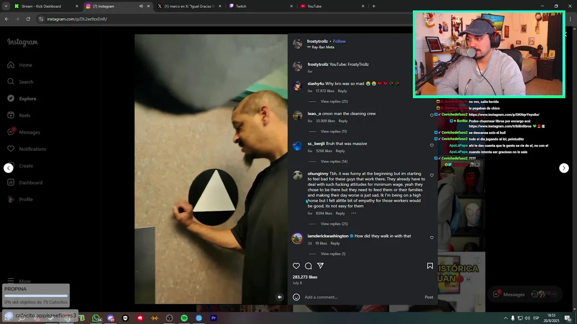Expand replies (25) under ohunginny comment
This screenshot has height=324, width=577.
click(x=334, y=224)
